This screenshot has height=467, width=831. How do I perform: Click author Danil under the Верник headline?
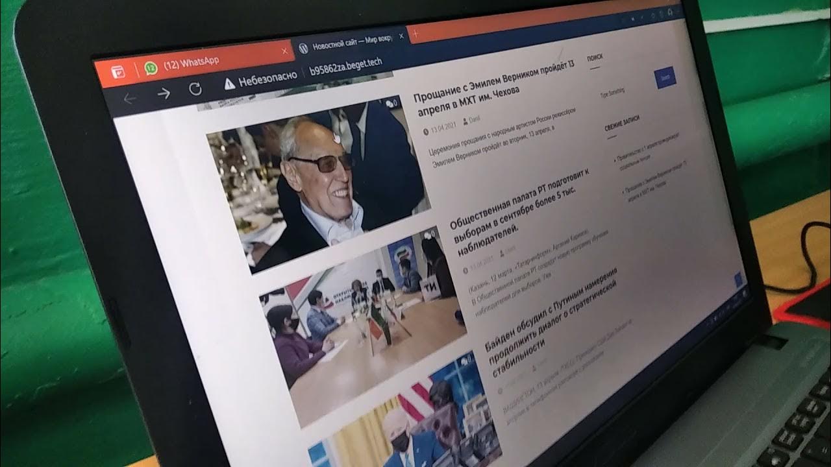click(473, 120)
